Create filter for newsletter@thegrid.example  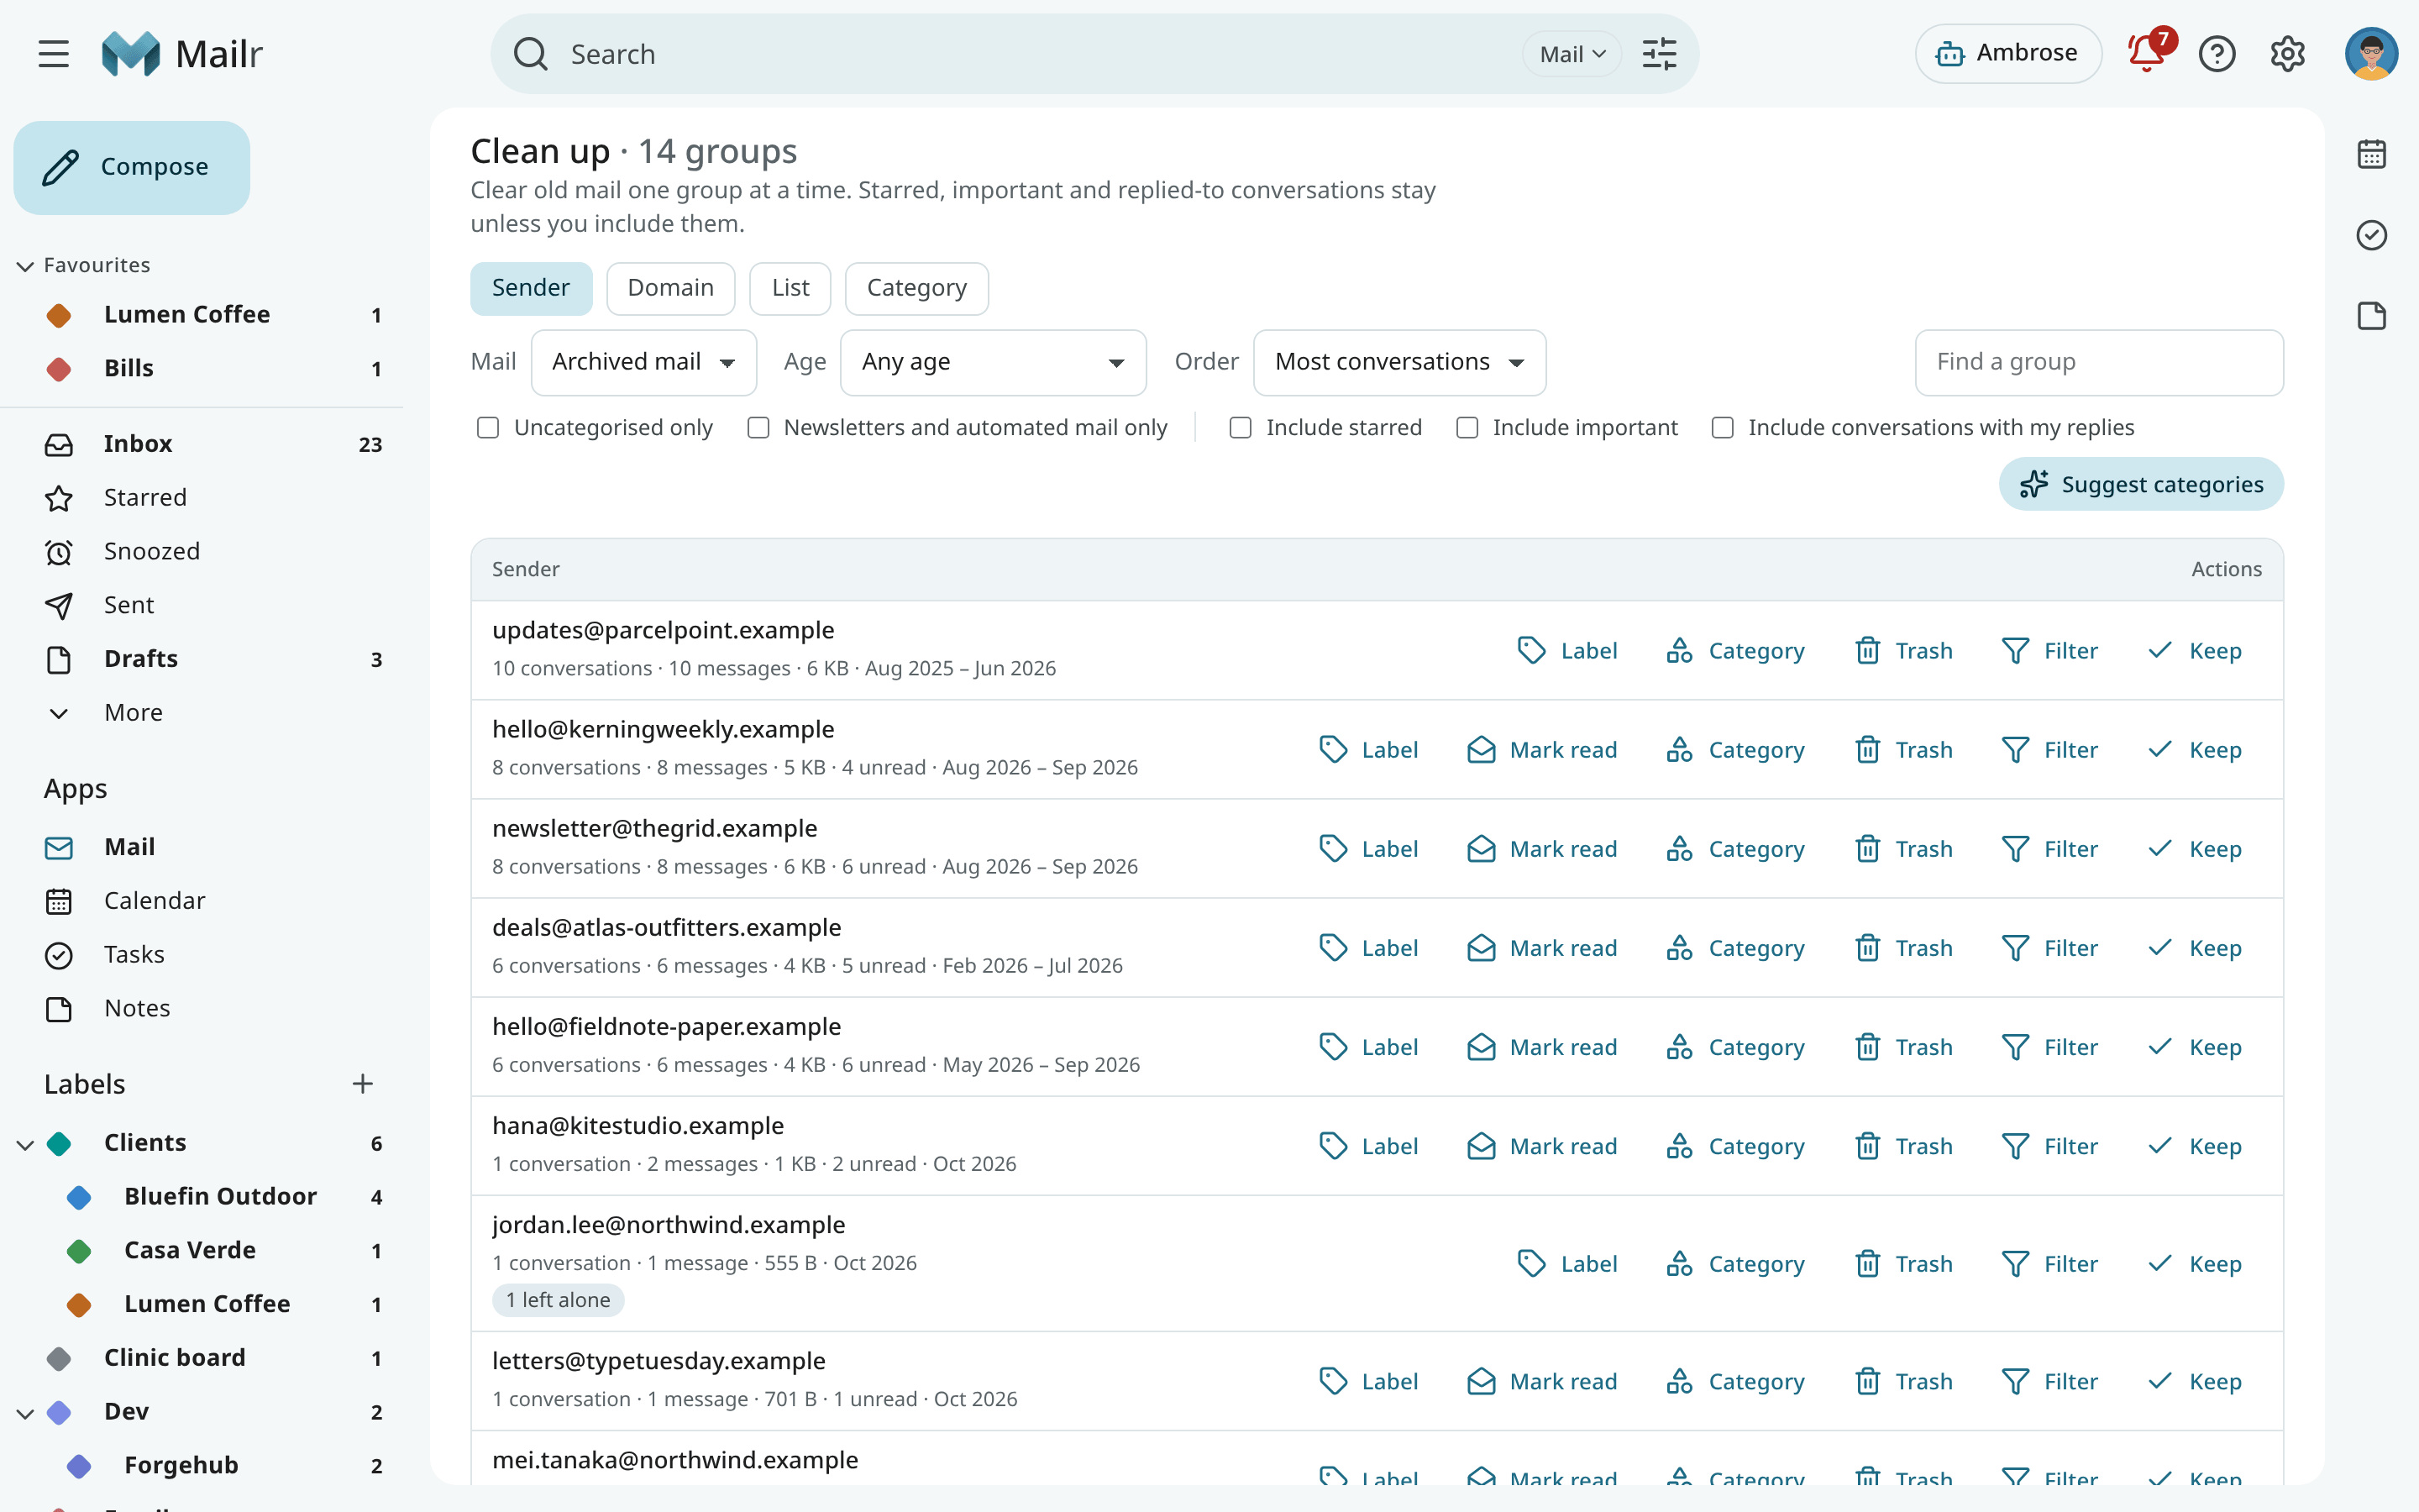pos(2050,849)
